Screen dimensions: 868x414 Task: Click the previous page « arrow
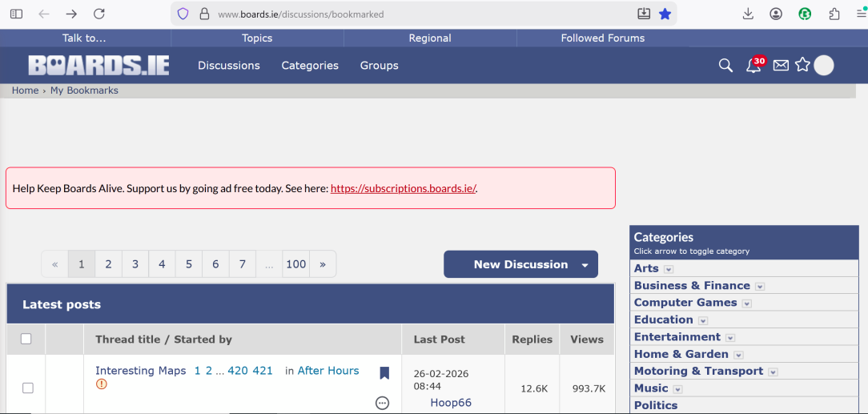coord(54,264)
